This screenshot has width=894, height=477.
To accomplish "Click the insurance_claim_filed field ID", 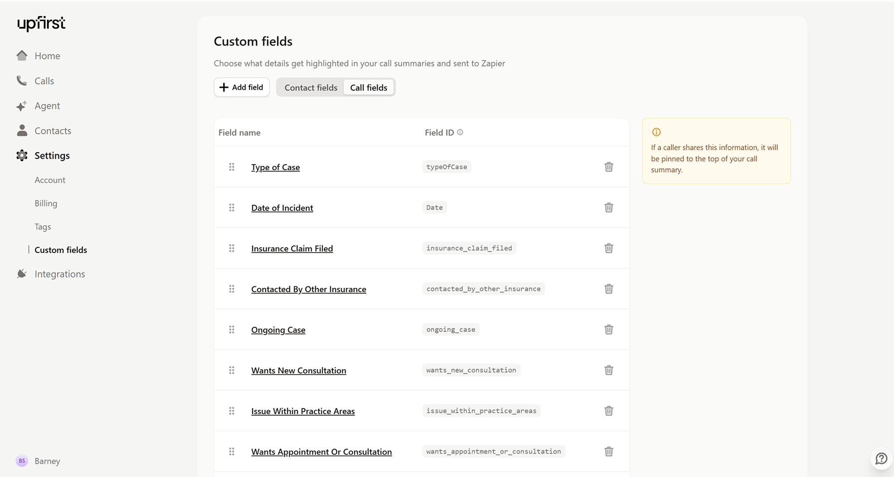I will [x=469, y=248].
